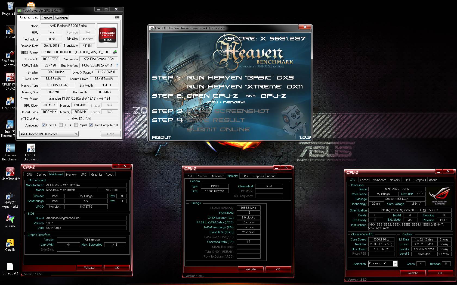Toggle the OpenCL checkbox in GPU-Z

click(44, 125)
